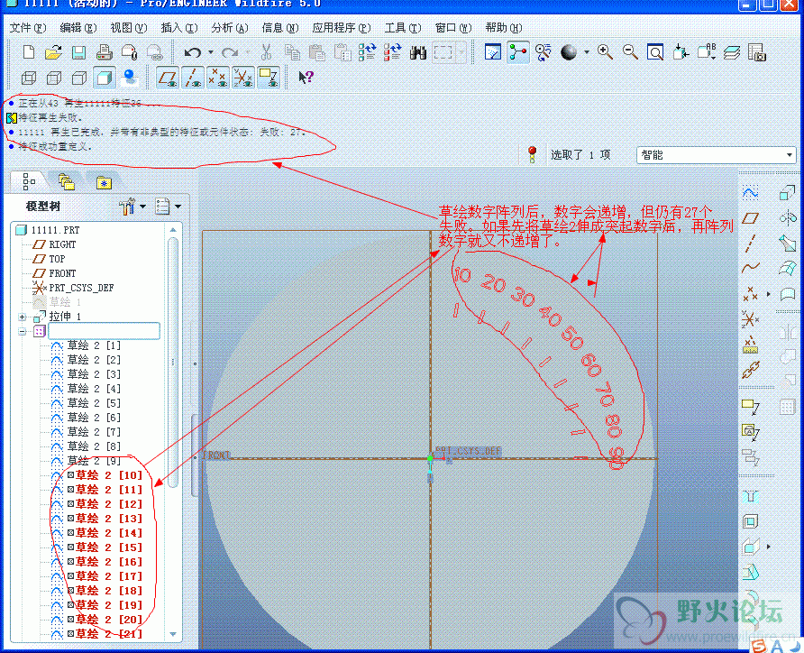Zoom out using the magnifier minus icon

coord(630,51)
